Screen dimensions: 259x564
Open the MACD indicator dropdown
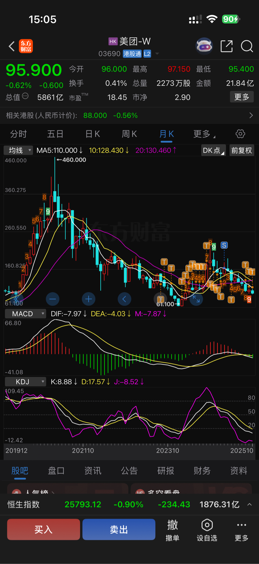26,314
